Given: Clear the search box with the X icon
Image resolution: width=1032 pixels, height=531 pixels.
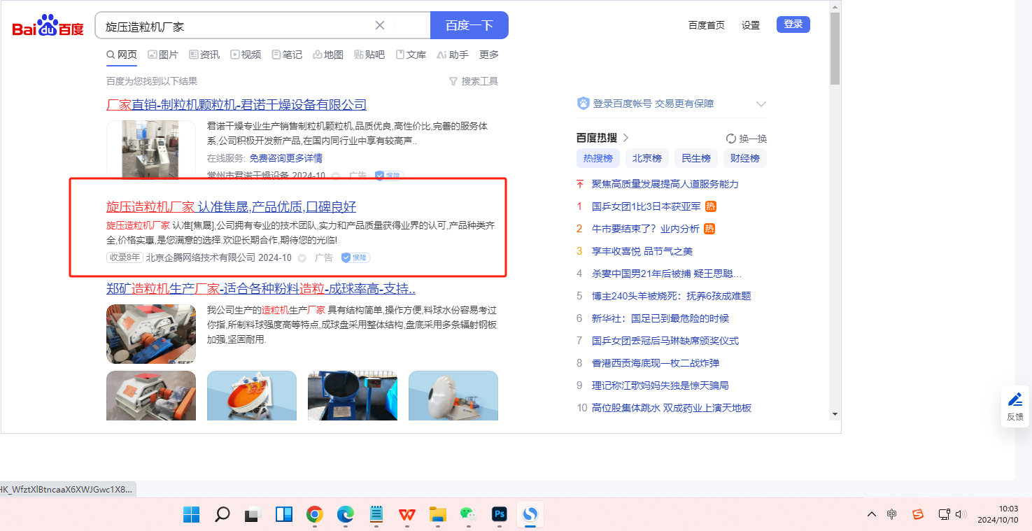Looking at the screenshot, I should pos(380,25).
